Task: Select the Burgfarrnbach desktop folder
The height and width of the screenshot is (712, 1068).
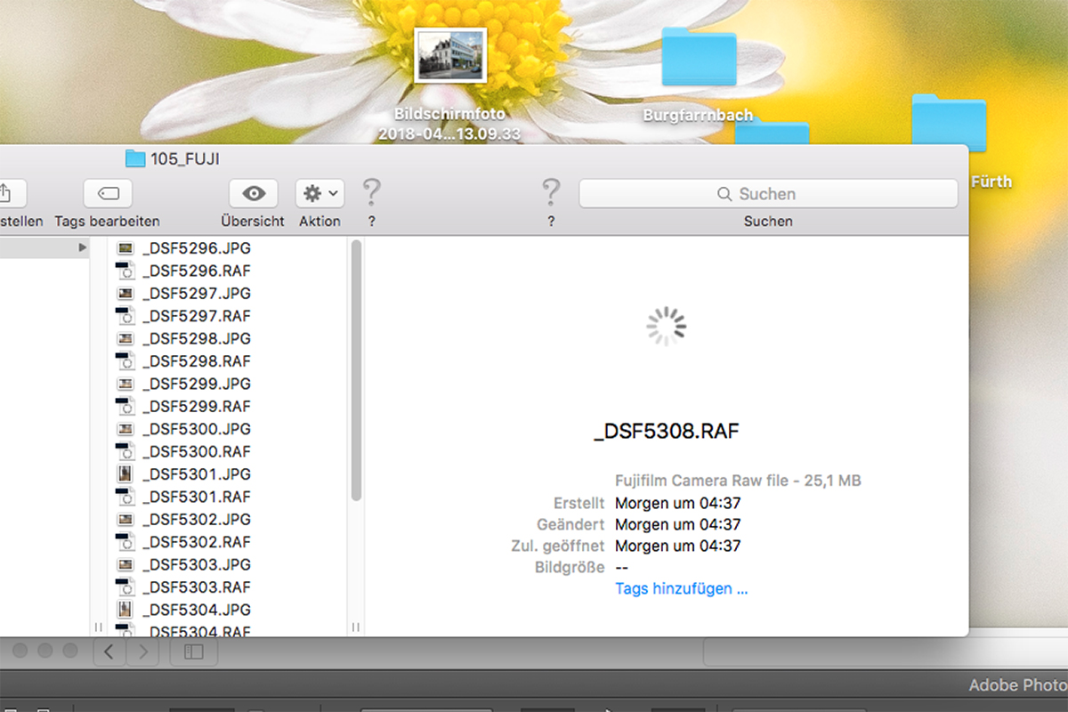Action: click(699, 56)
